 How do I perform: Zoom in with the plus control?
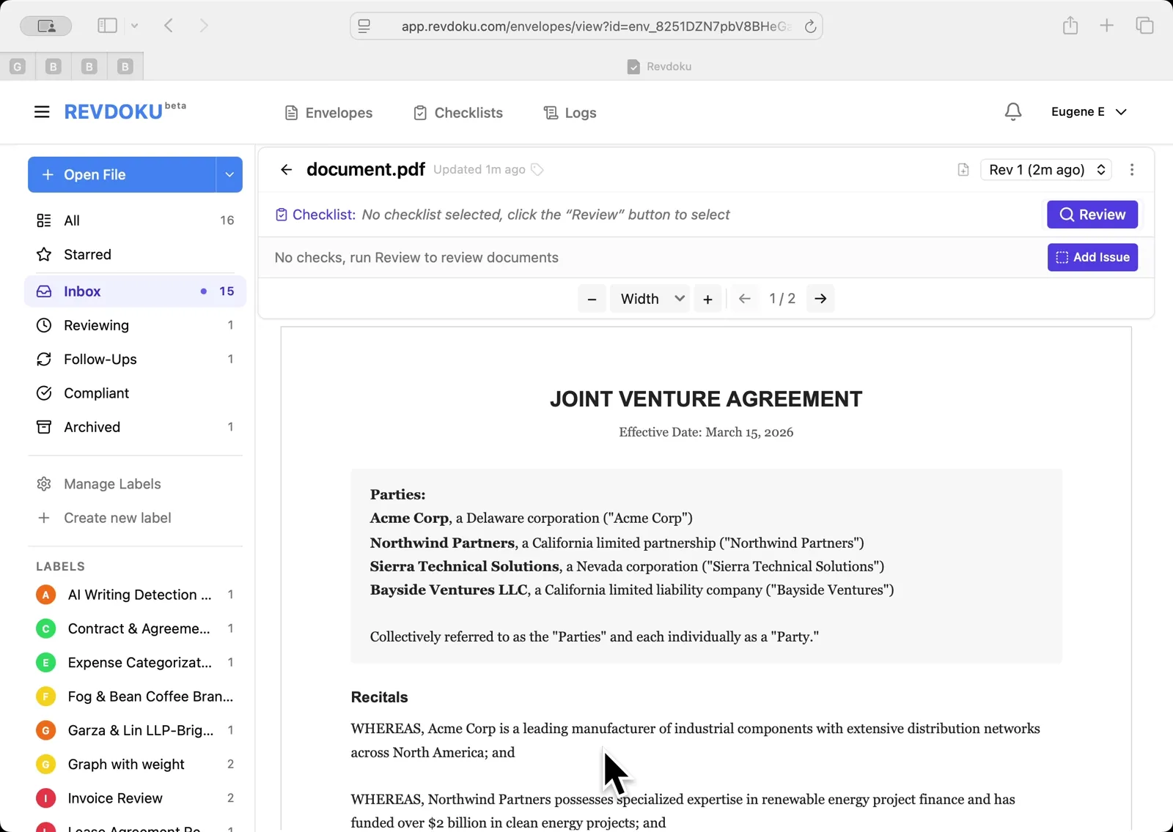coord(707,298)
